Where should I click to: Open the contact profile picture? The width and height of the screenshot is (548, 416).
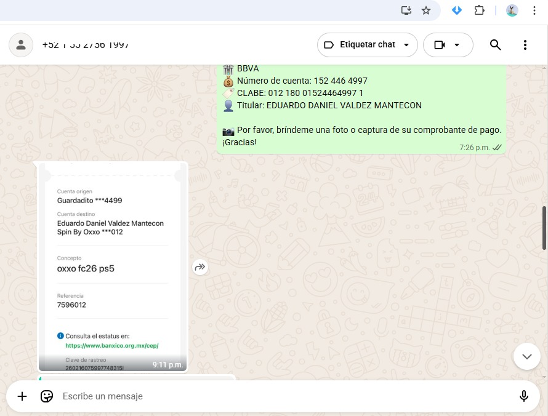(21, 45)
